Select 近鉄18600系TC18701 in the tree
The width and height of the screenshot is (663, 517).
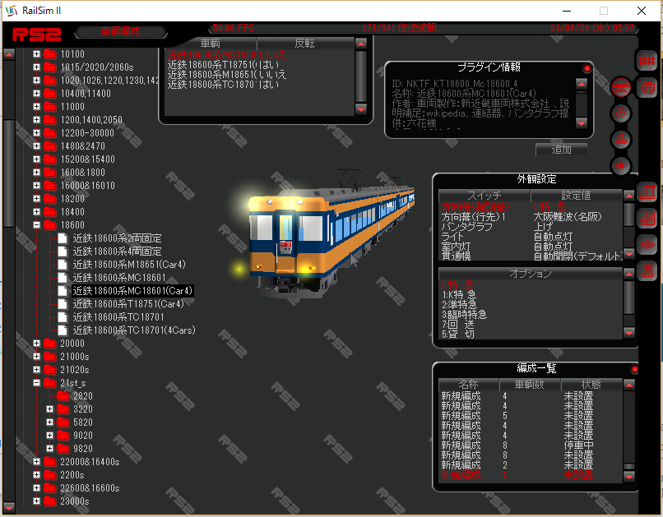[118, 316]
